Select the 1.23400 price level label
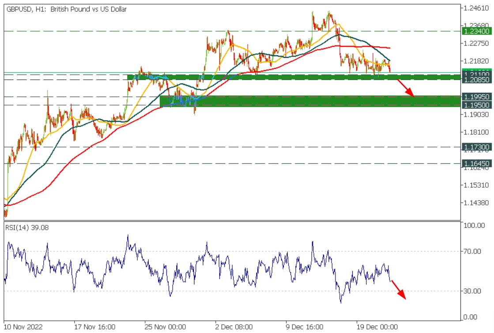The width and height of the screenshot is (494, 333). tap(476, 31)
